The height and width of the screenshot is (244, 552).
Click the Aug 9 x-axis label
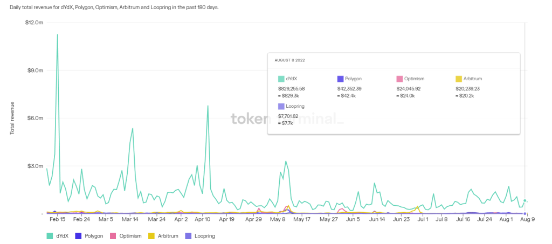(x=528, y=219)
